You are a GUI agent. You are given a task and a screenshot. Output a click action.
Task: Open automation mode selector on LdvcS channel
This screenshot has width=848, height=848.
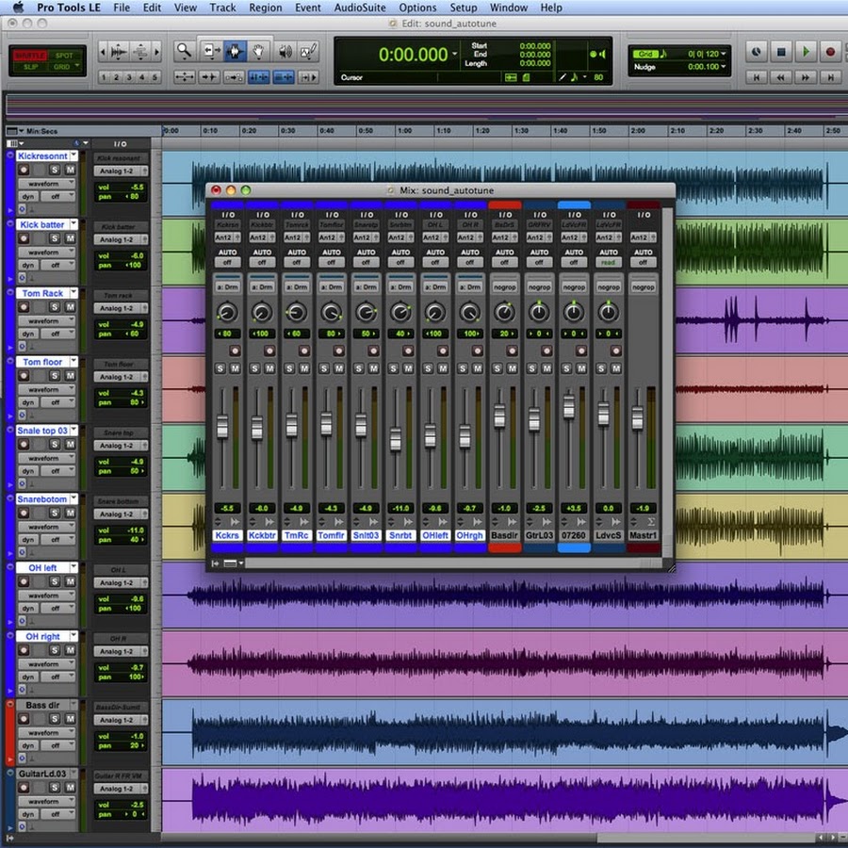point(609,262)
